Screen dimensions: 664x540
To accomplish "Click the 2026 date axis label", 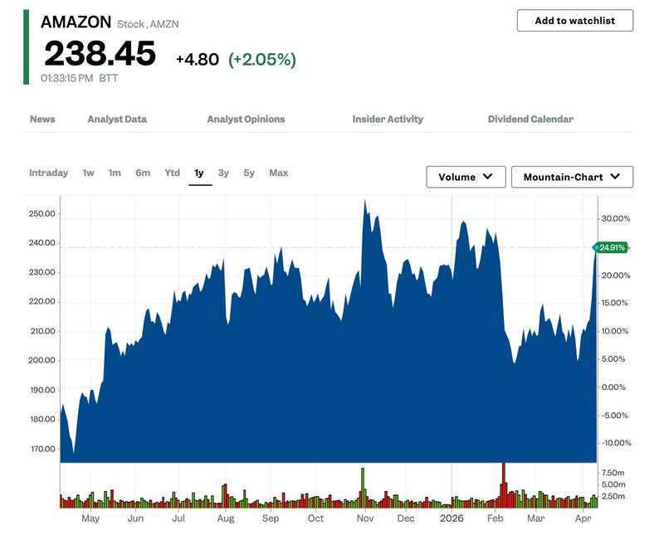I will [x=452, y=518].
